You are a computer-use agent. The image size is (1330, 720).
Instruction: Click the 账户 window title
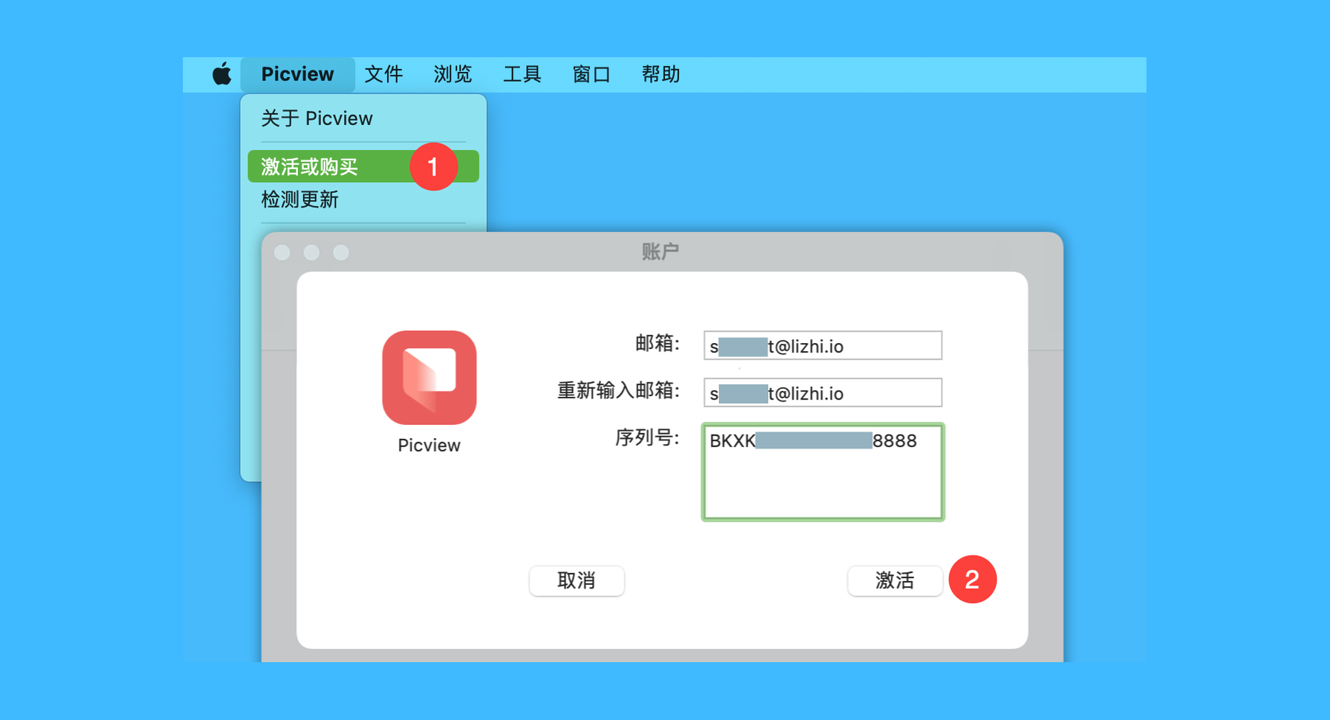(660, 251)
